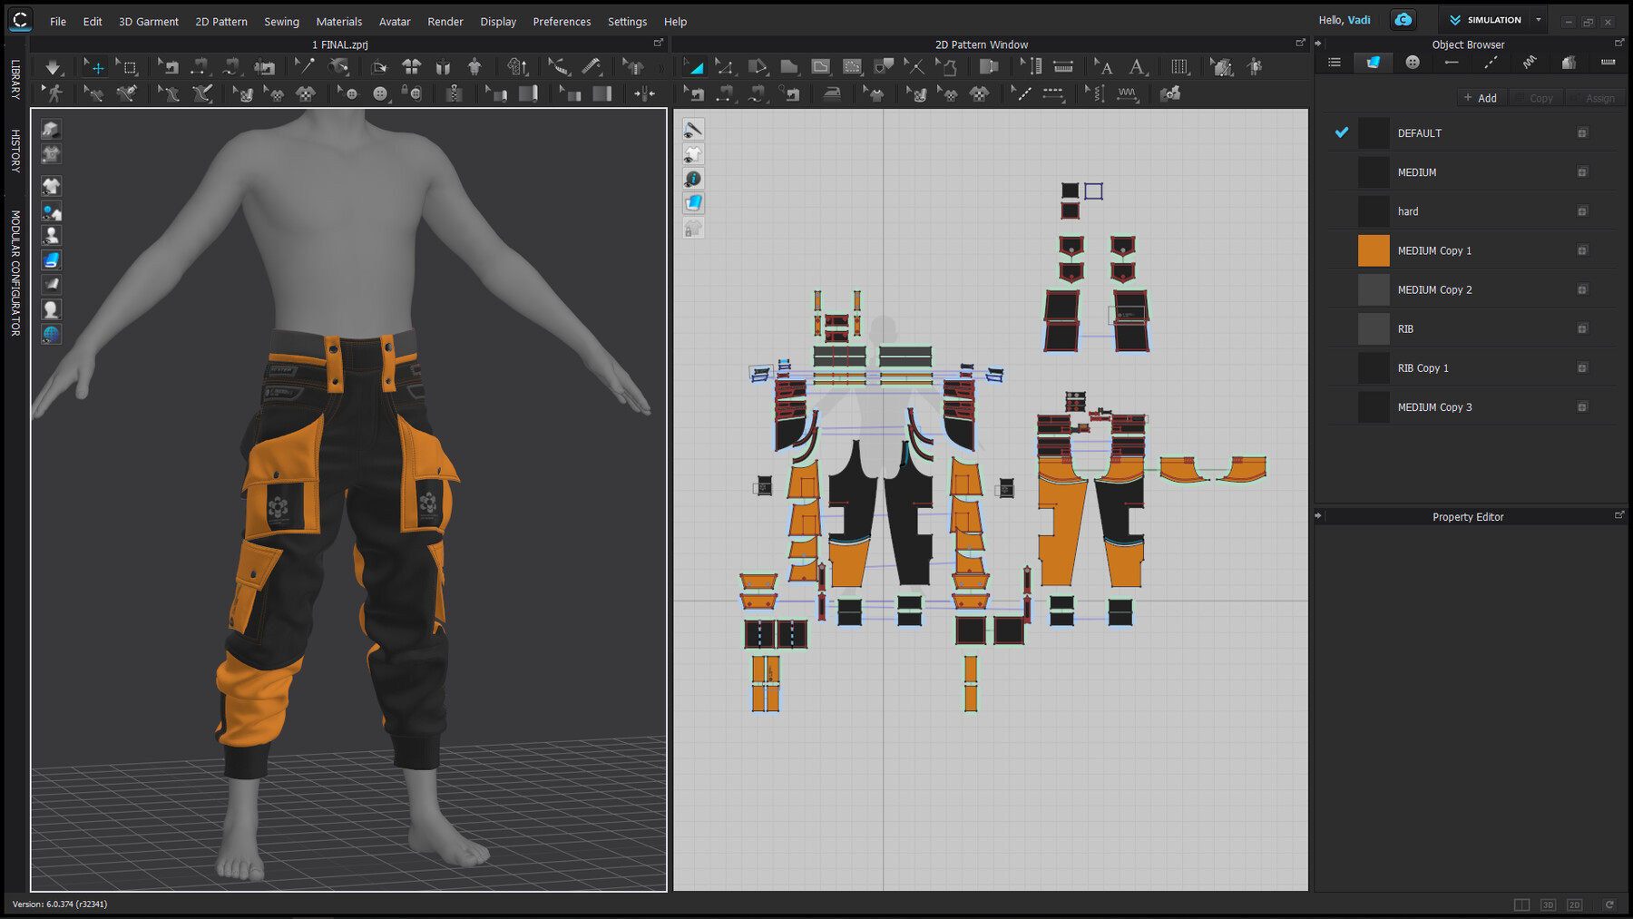Activate the Edit Pattern tool

(x=725, y=66)
